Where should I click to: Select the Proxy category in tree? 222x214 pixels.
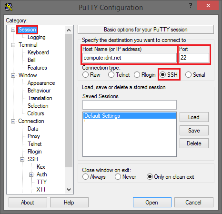[x=34, y=136]
